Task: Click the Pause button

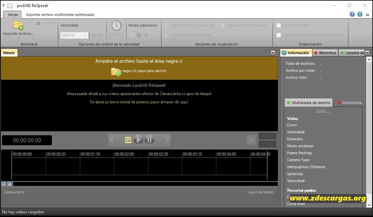Action: [x=149, y=140]
